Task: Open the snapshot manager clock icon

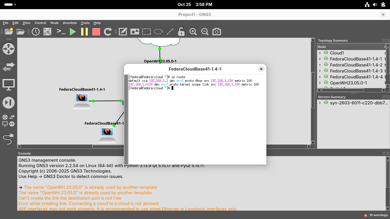Action: (36, 32)
